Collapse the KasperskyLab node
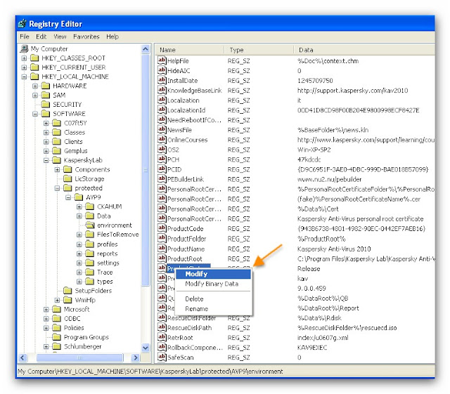Image resolution: width=450 pixels, height=394 pixels. coord(46,160)
